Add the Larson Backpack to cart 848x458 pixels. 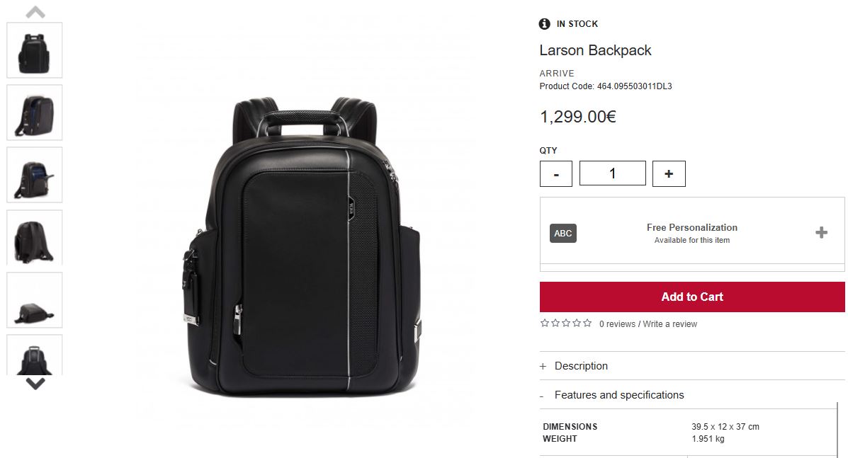pos(692,297)
